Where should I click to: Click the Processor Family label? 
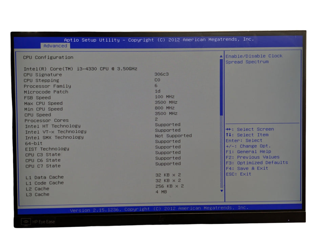pyautogui.click(x=47, y=86)
